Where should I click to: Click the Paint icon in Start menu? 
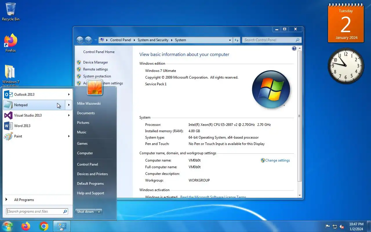(8, 136)
